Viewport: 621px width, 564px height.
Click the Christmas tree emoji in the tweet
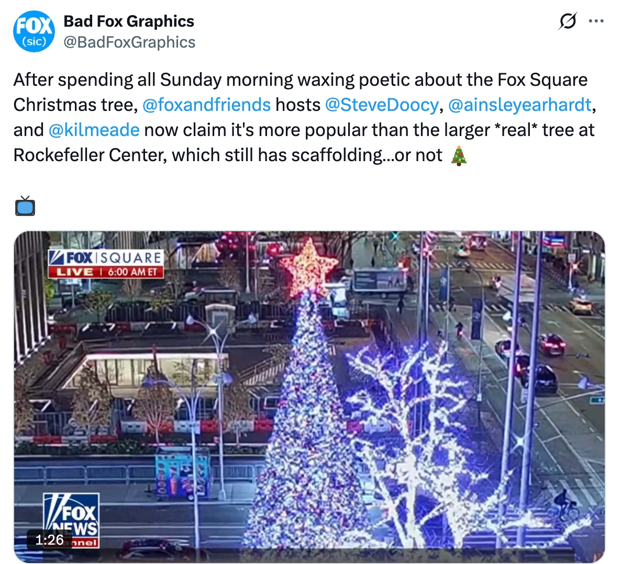point(459,155)
